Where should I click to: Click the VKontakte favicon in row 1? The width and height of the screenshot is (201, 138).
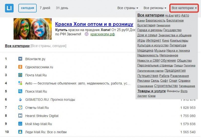(x=20, y=59)
